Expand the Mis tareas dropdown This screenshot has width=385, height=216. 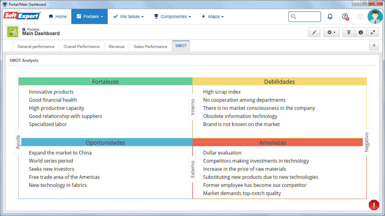[x=128, y=16]
